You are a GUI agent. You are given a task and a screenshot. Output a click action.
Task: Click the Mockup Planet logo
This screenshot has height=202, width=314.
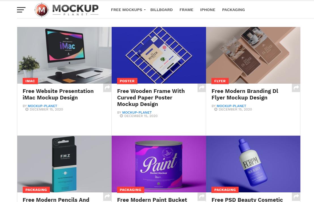click(x=67, y=10)
